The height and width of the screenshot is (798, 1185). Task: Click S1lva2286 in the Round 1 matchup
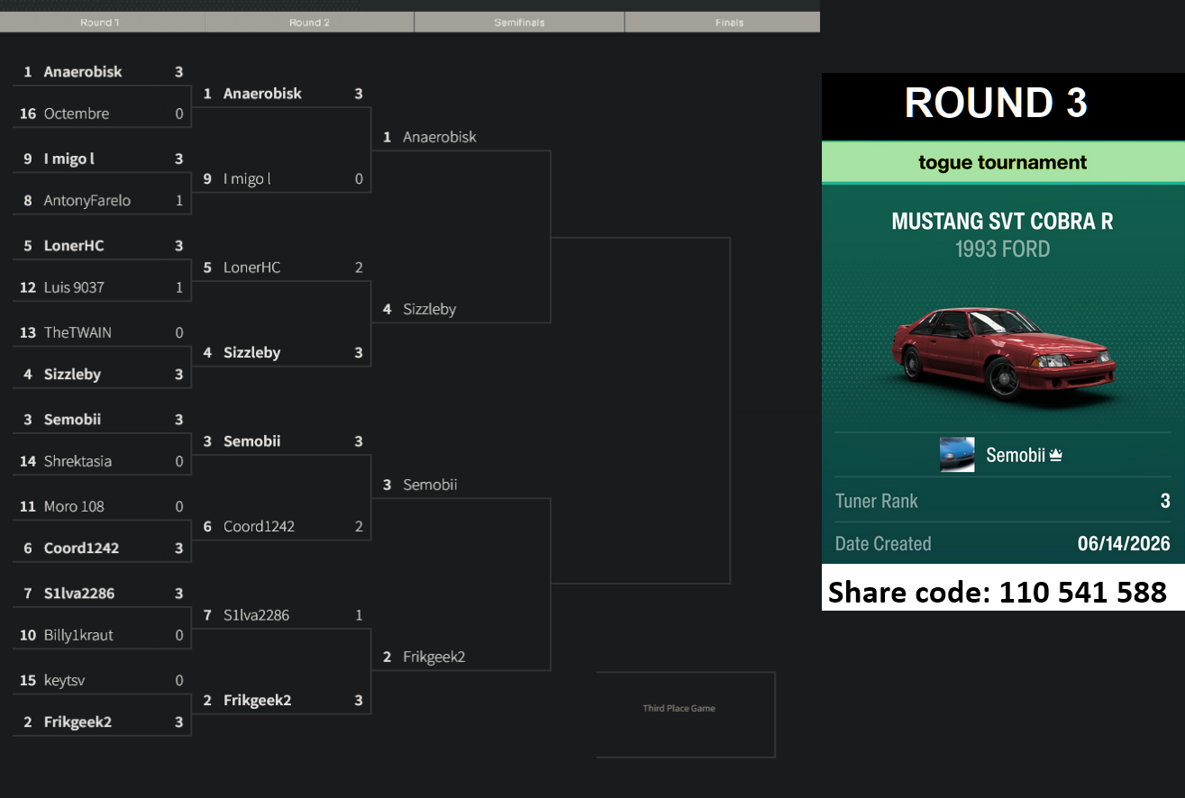(x=79, y=594)
